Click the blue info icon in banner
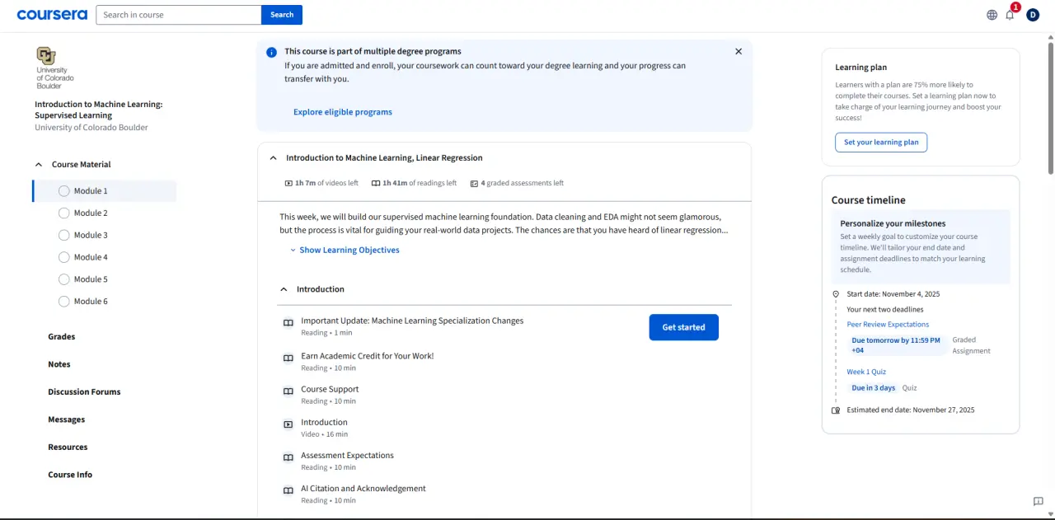This screenshot has height=520, width=1055. 271,52
